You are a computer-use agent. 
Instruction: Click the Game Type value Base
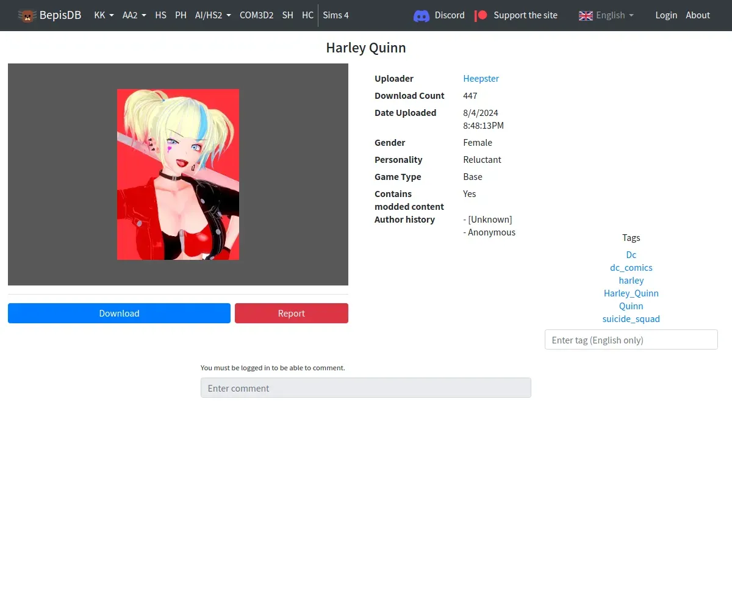[x=473, y=177]
